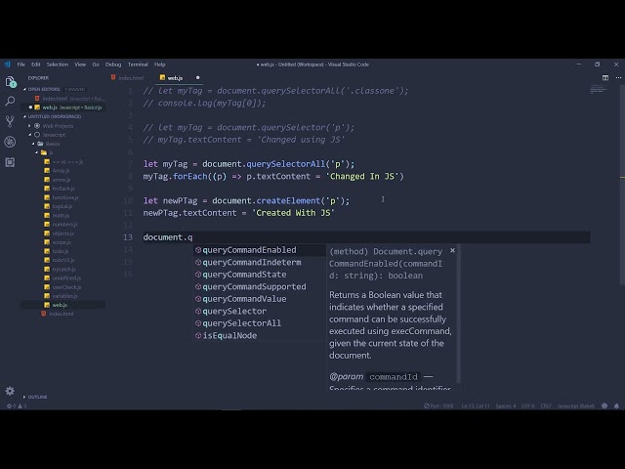Screen dimensions: 625x469
Task: Open the Debug view icon
Action: (11, 142)
